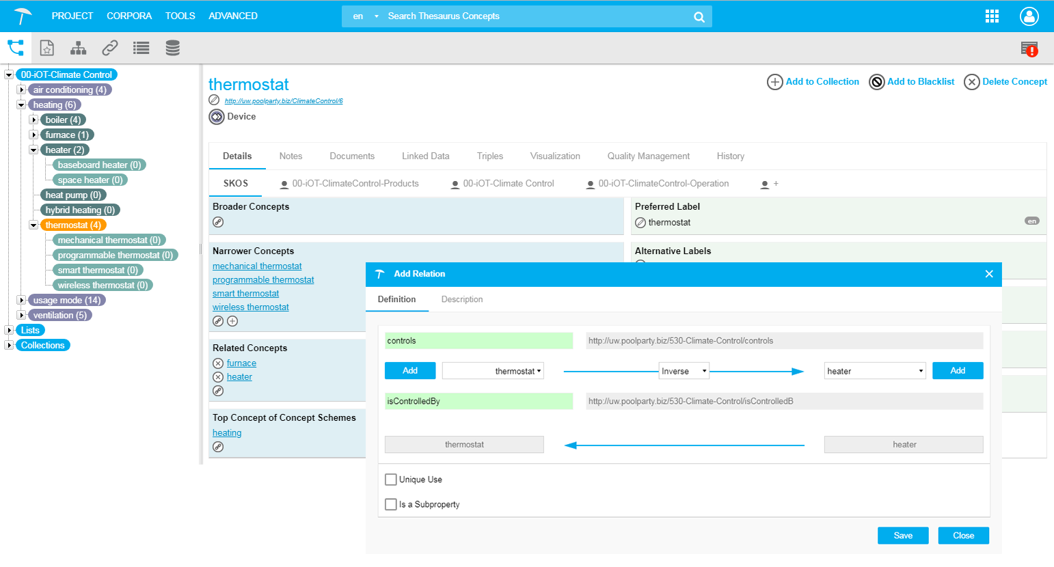This screenshot has height=567, width=1054.
Task: Remove related concept furnace via X icon
Action: pyautogui.click(x=218, y=363)
